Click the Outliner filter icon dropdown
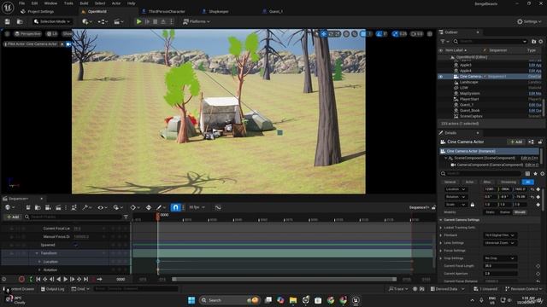547x307 pixels. [444, 42]
